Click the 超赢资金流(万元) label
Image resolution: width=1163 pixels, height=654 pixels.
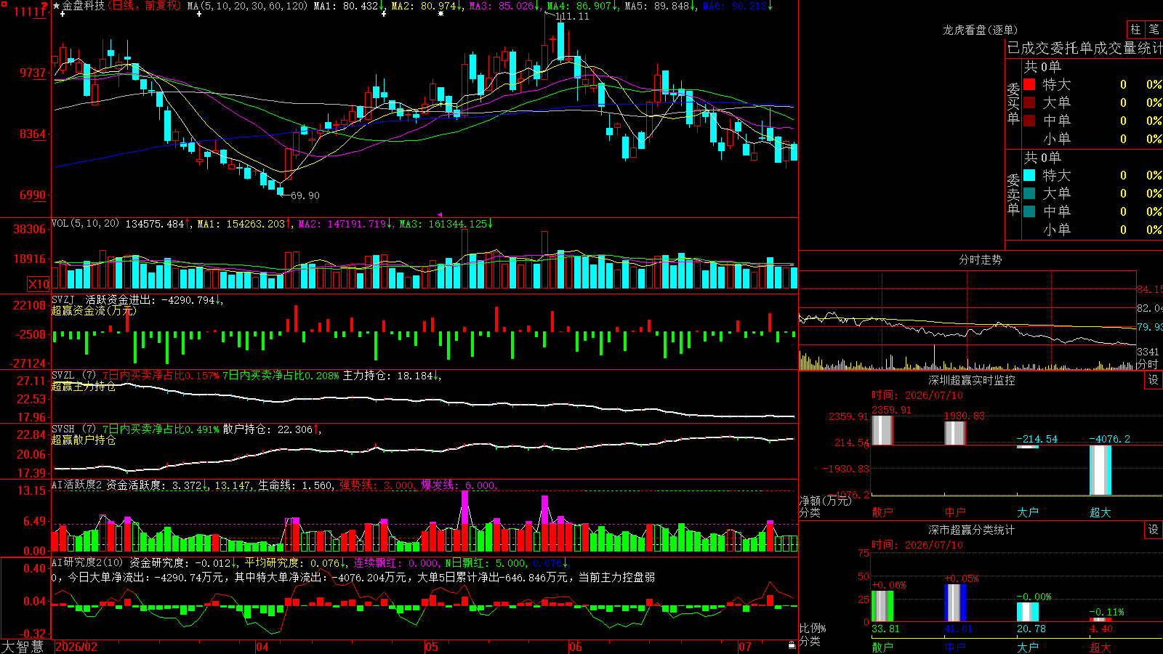(94, 310)
